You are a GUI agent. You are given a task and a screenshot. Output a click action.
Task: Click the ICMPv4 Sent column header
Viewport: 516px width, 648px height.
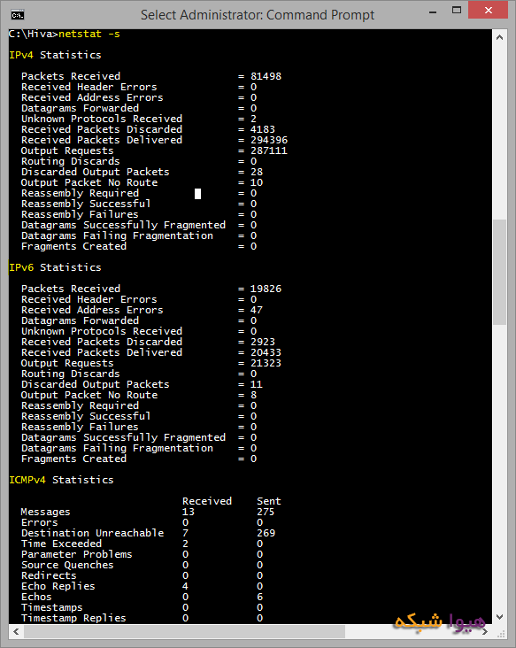coord(268,501)
